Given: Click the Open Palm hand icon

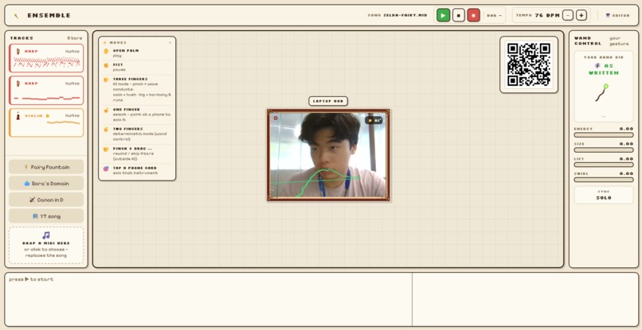Looking at the screenshot, I should [106, 51].
